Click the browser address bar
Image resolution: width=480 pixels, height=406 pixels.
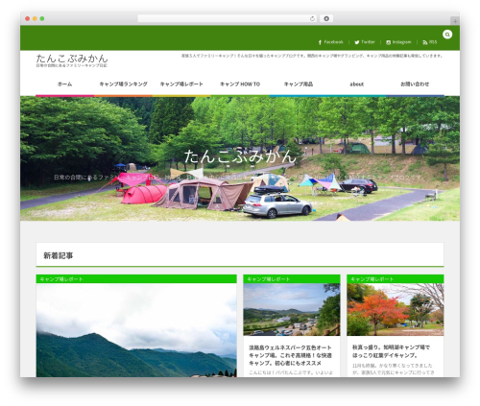(x=228, y=18)
